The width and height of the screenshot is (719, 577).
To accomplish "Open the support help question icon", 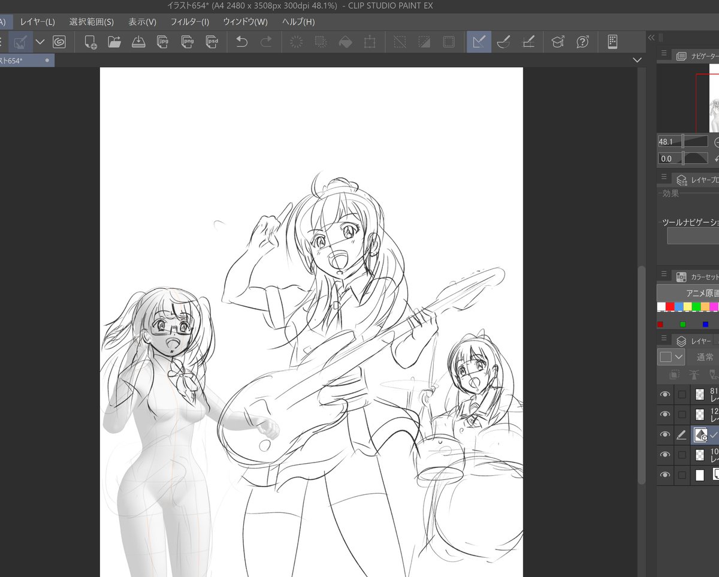I will (x=582, y=42).
